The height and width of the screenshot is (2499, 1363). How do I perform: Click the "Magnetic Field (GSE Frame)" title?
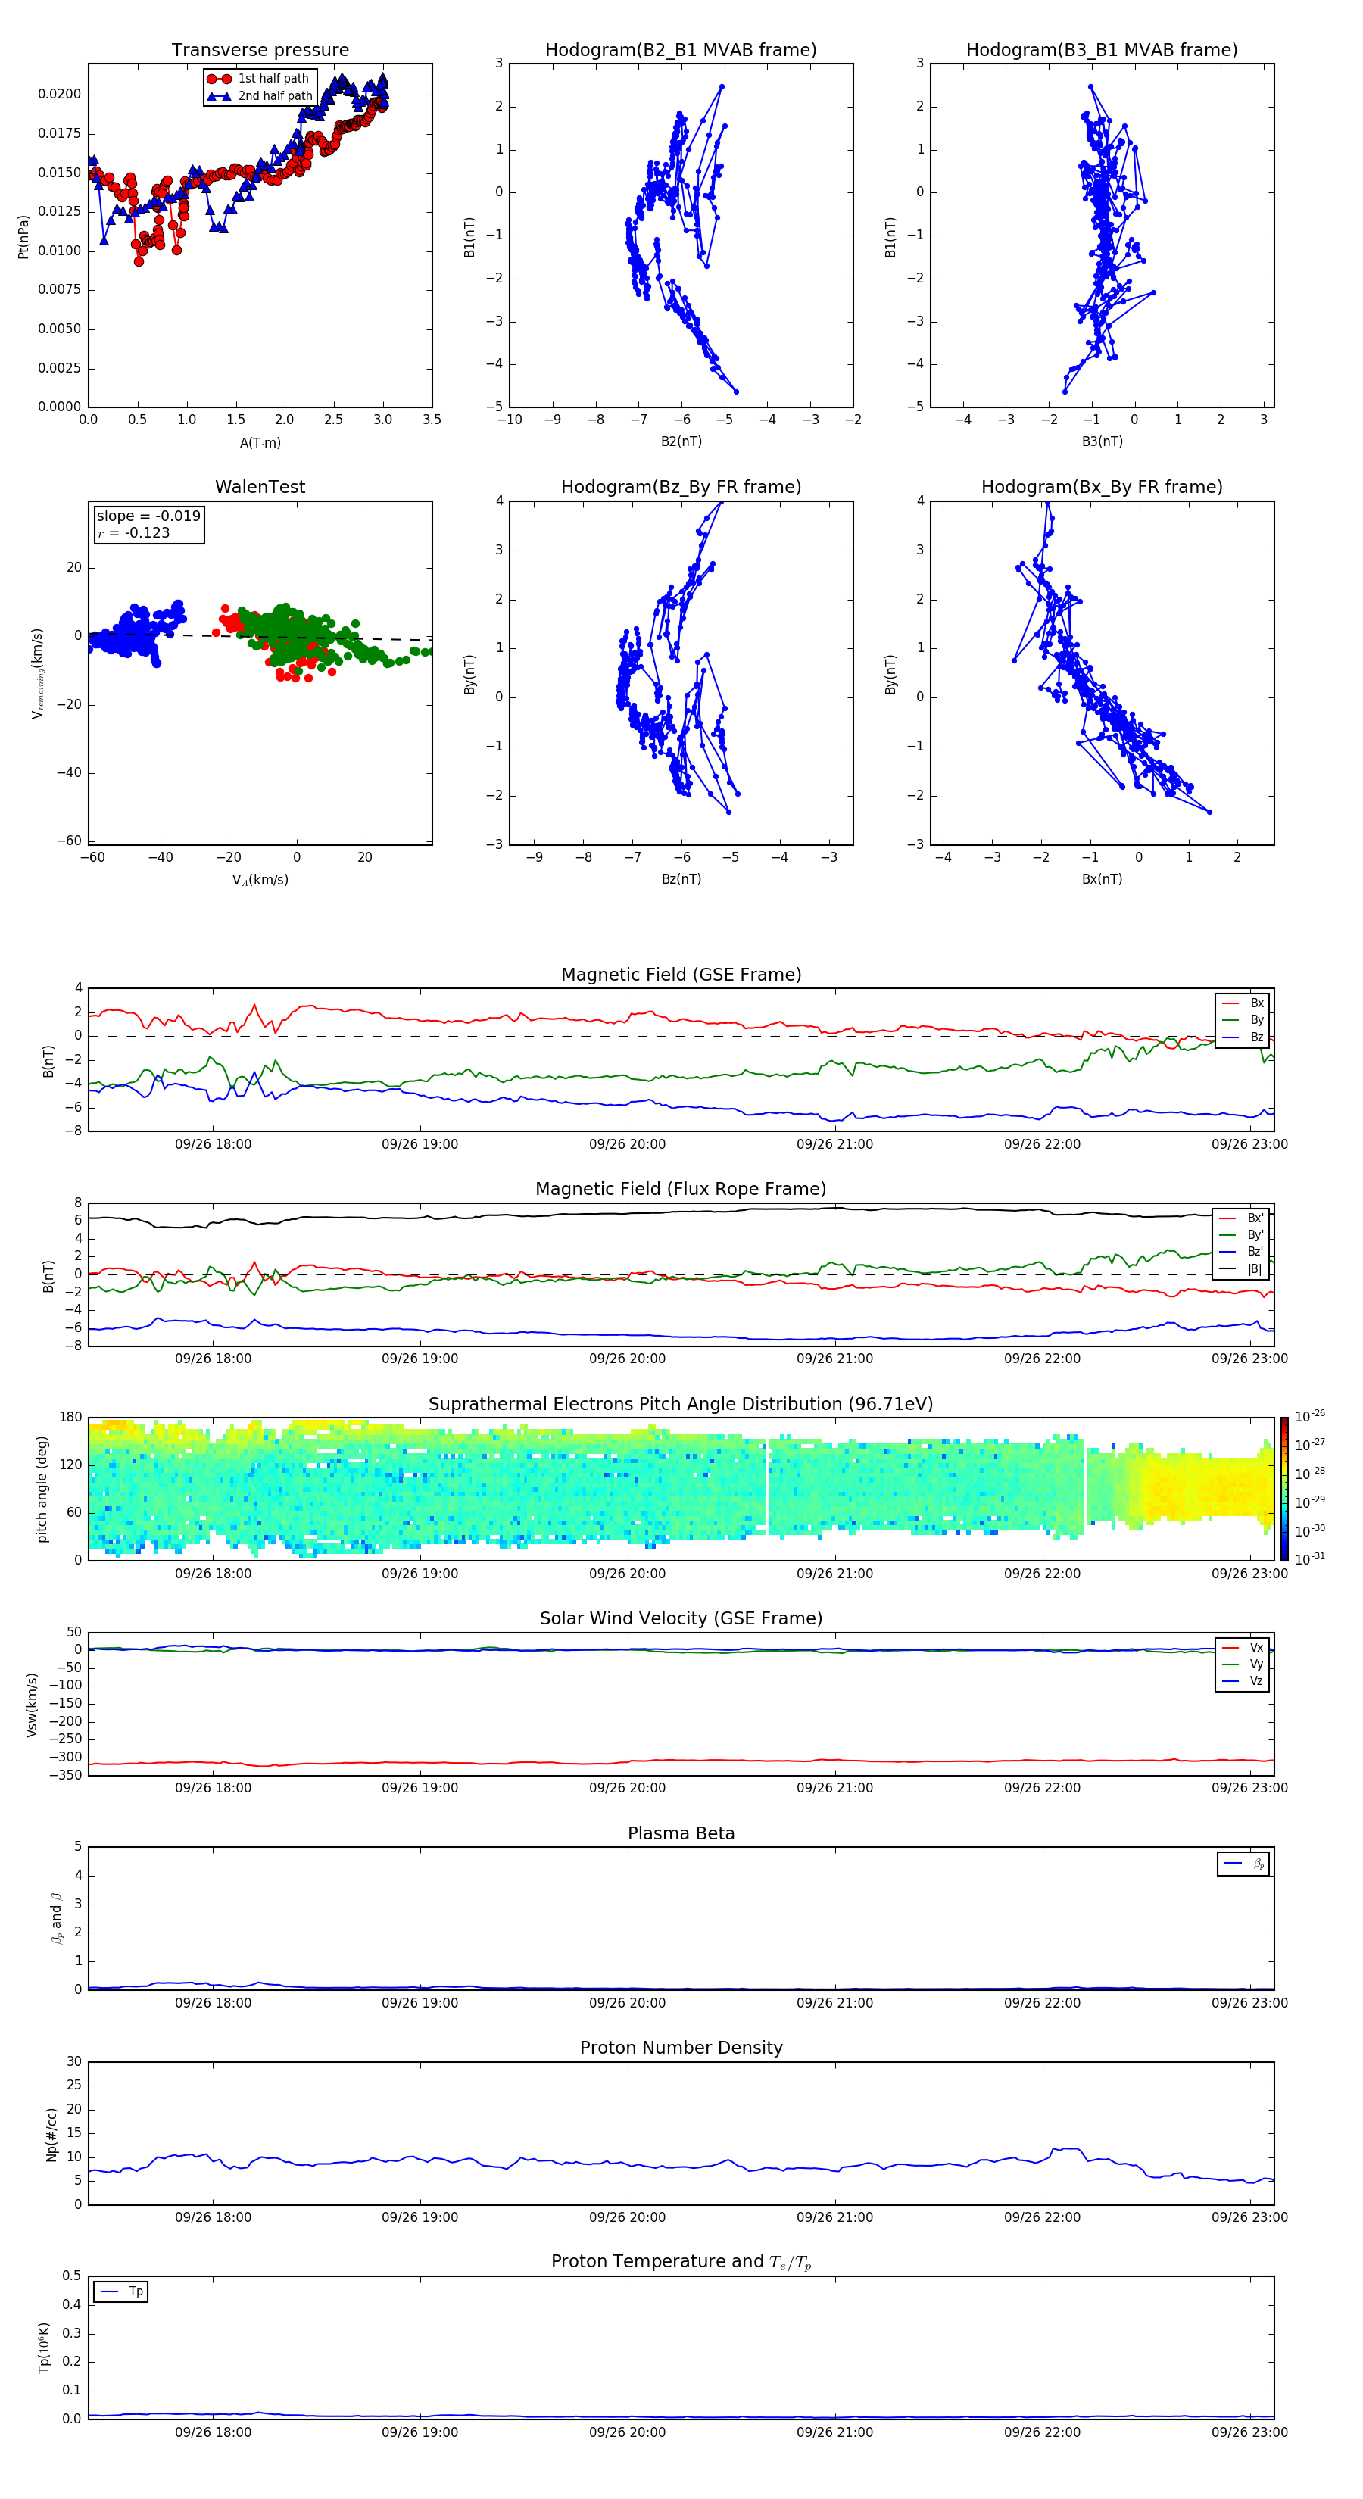[681, 975]
